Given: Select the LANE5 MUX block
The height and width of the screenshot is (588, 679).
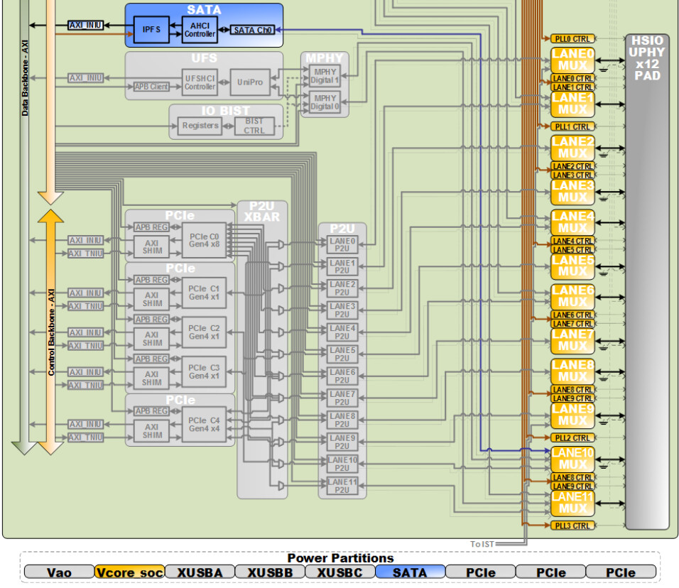Looking at the screenshot, I should pos(572,266).
